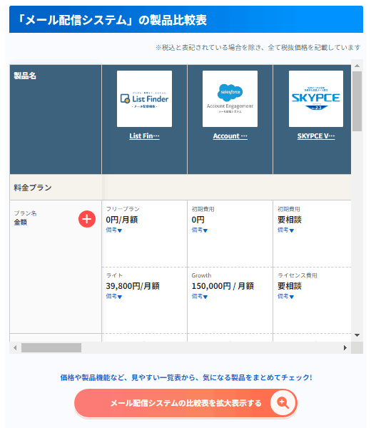371x428 pixels.
Task: Open the SKYPCE logo thumbnail
Action: 316,99
